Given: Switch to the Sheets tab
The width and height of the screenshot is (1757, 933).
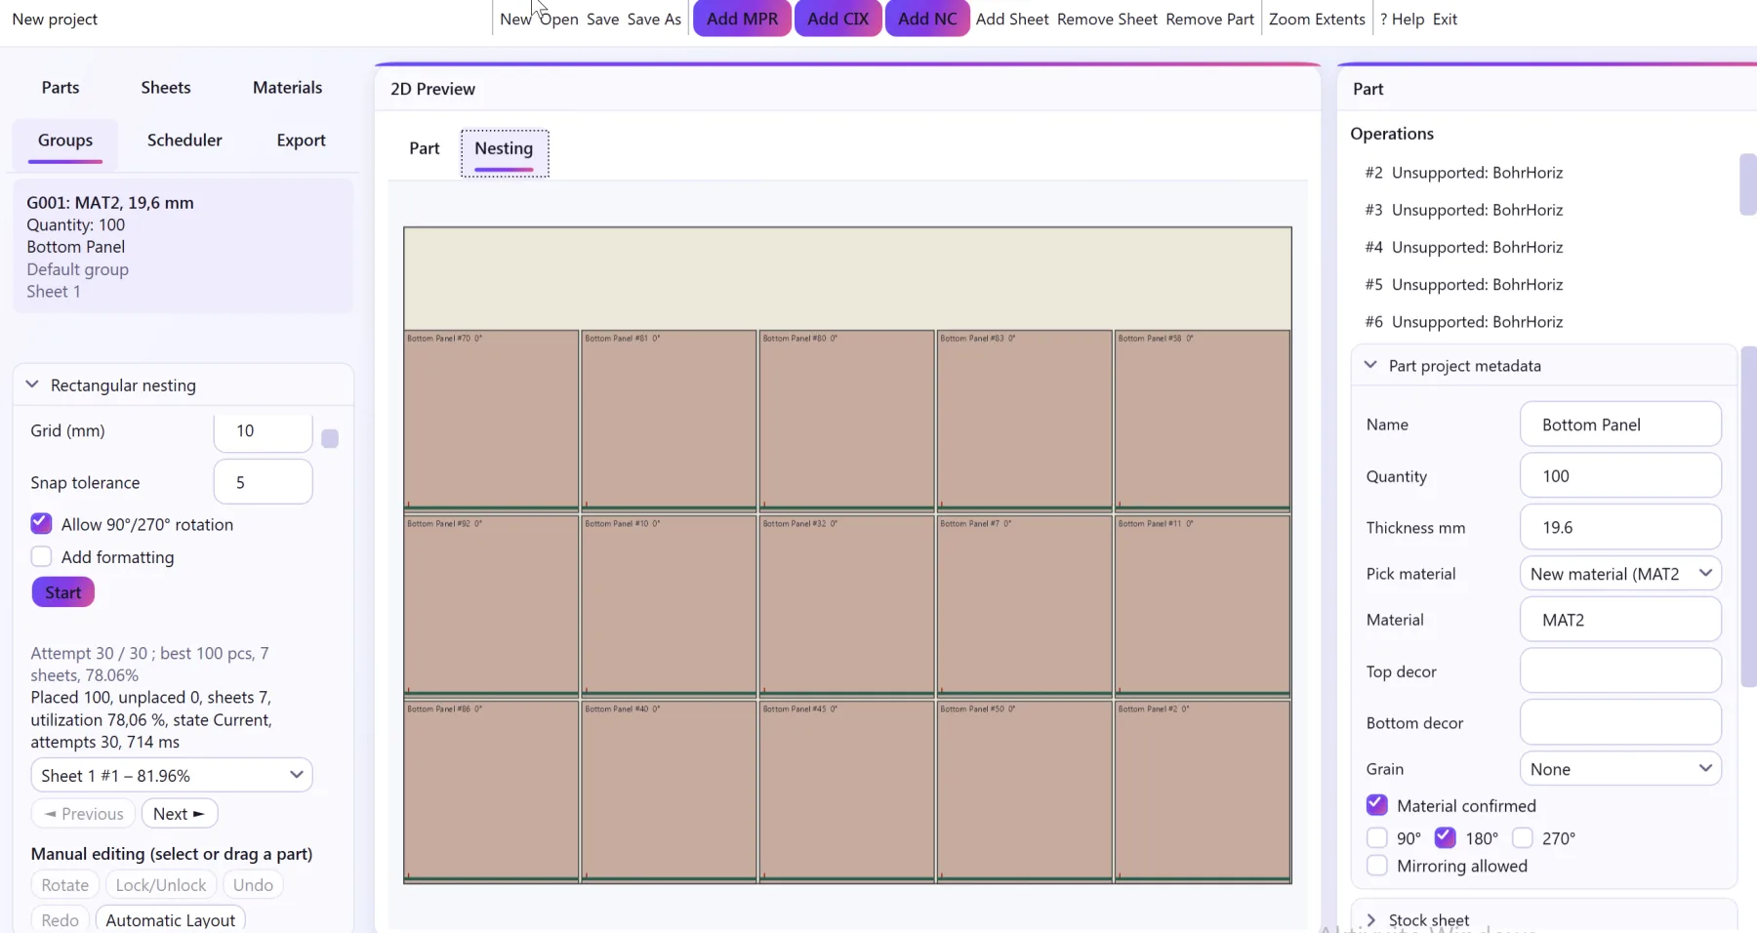Looking at the screenshot, I should pyautogui.click(x=166, y=88).
